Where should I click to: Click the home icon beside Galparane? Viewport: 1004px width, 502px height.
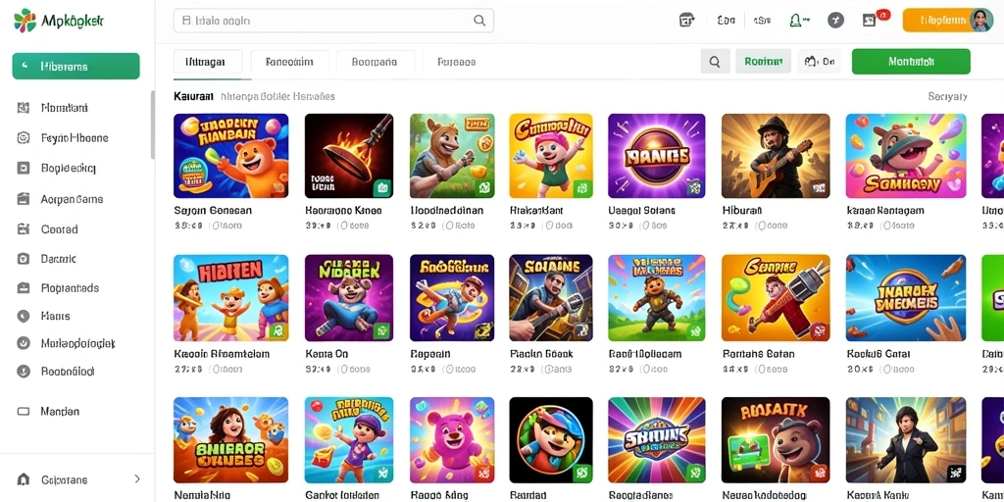tap(24, 478)
